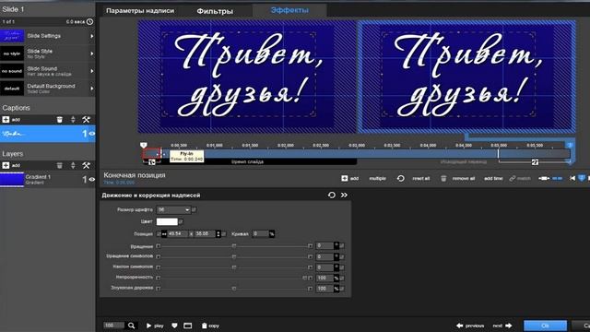The width and height of the screenshot is (590, 332).
Task: Reorder captions using the up-down arrows icon
Action: 73,119
